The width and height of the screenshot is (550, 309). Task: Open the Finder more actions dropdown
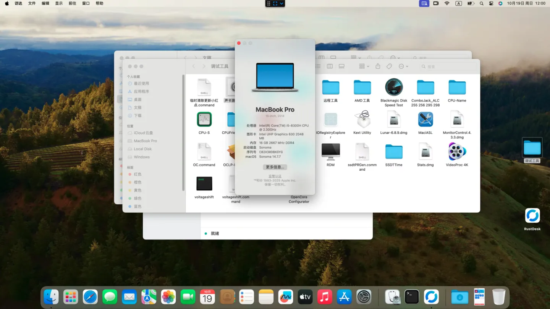[x=403, y=66]
